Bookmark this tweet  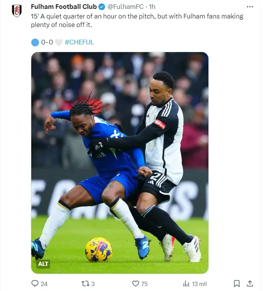(237, 284)
